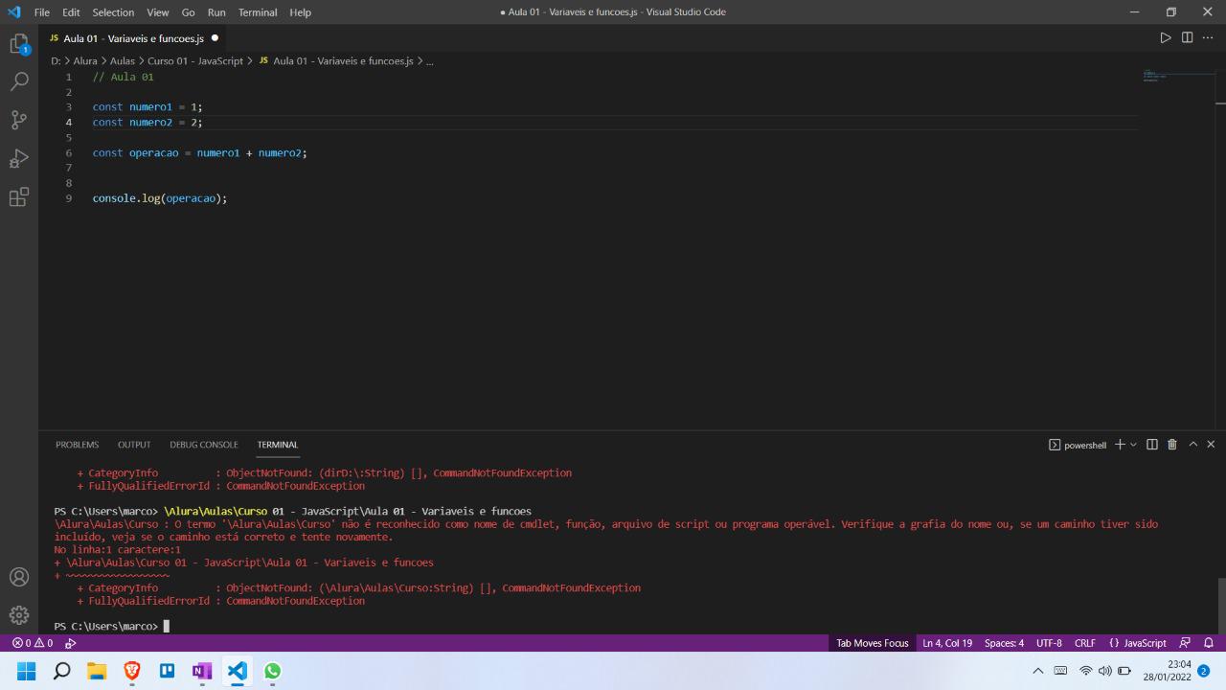
Task: Switch to the DEBUG CONSOLE tab
Action: 204,445
